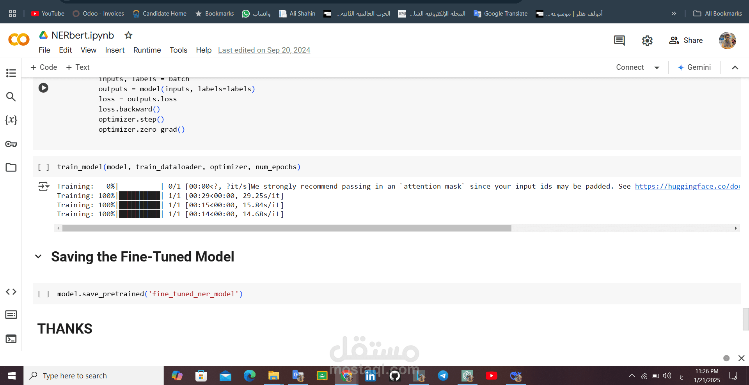Open Find and replace in left sidebar
749x385 pixels.
tap(11, 97)
